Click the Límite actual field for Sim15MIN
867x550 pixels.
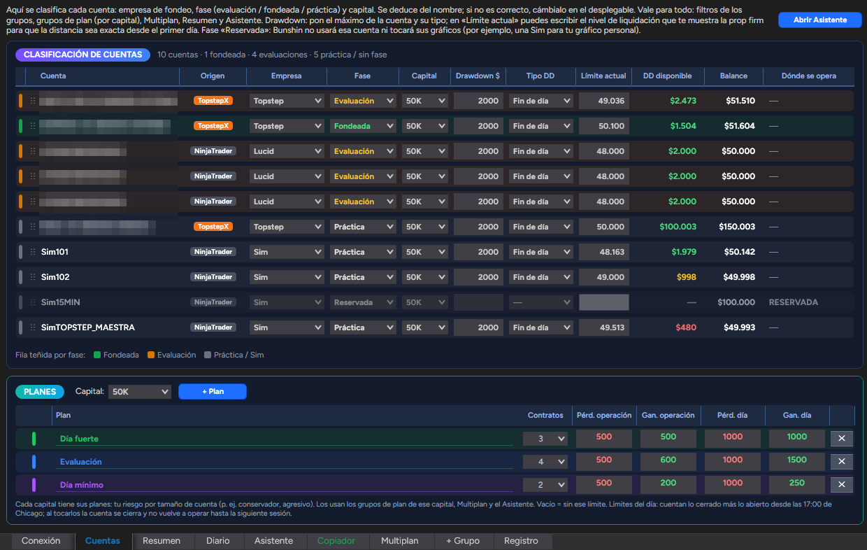pyautogui.click(x=604, y=302)
